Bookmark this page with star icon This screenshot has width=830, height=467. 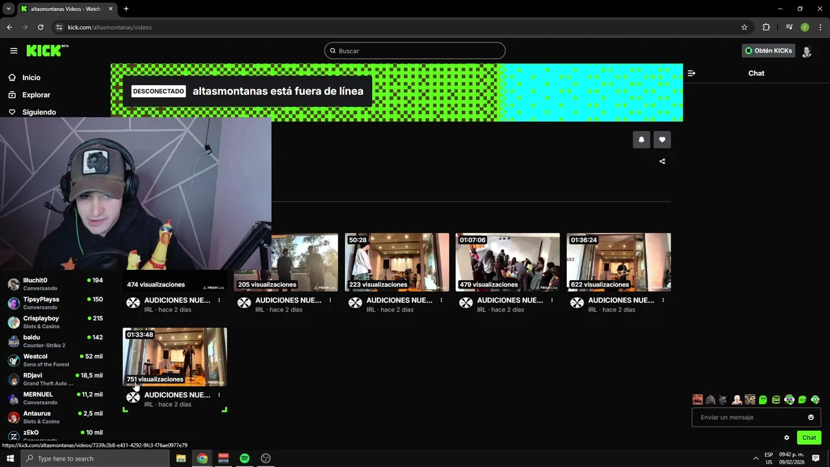(744, 27)
